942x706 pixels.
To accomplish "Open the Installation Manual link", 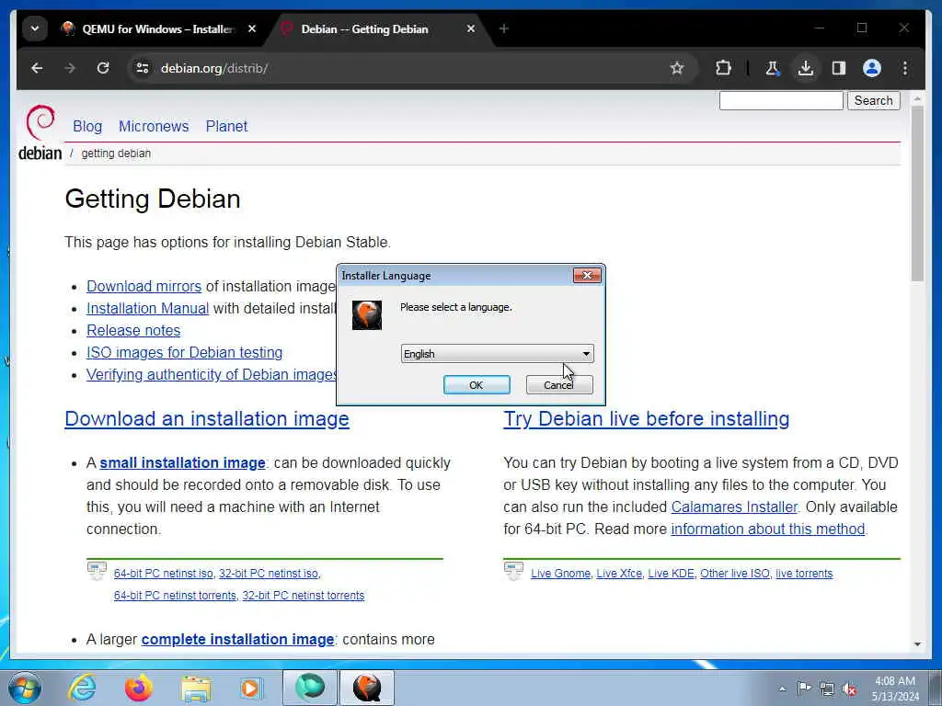I will click(x=148, y=309).
